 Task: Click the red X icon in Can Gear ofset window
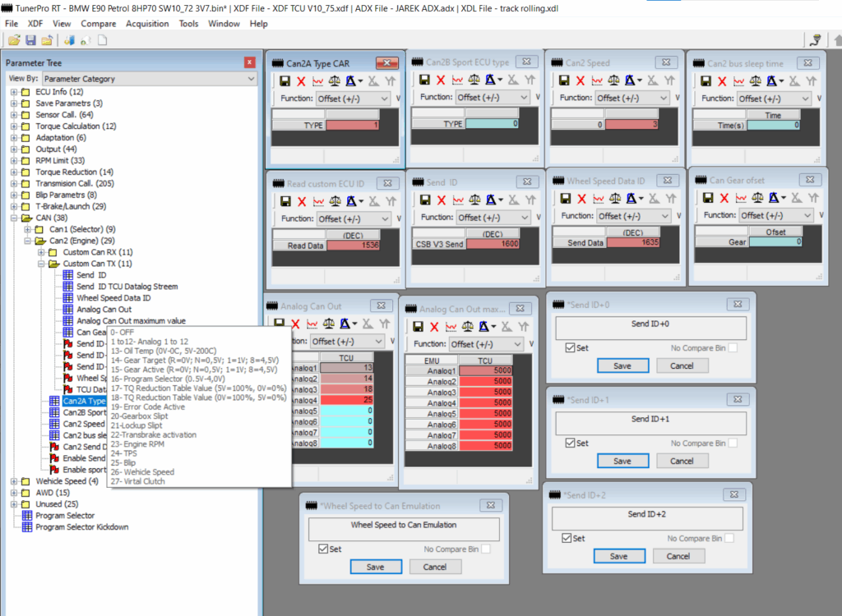[x=724, y=198]
